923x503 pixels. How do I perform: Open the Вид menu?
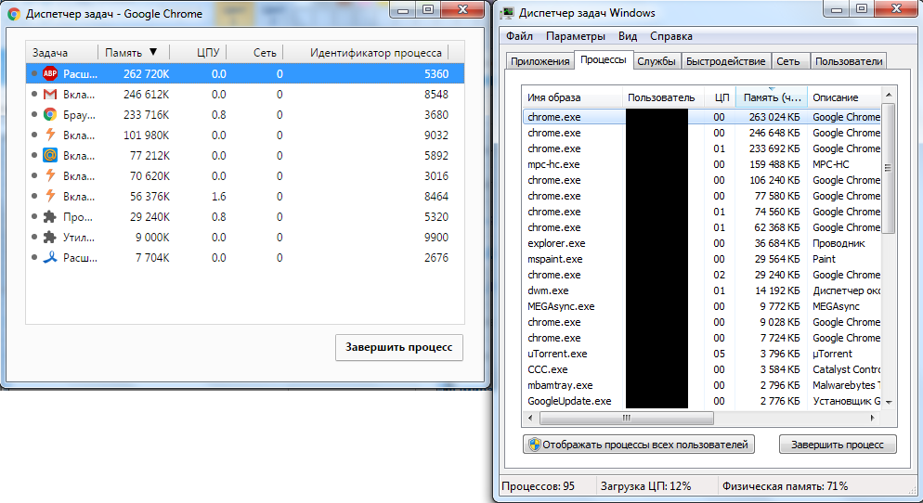click(x=628, y=36)
